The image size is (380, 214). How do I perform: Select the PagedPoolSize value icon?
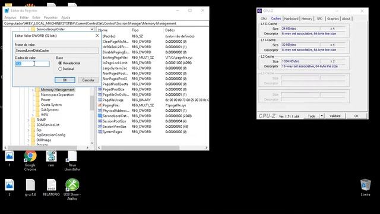pyautogui.click(x=100, y=89)
